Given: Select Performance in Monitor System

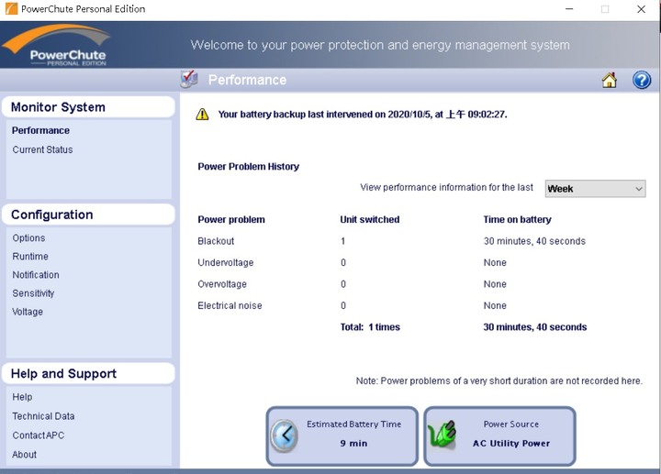Looking at the screenshot, I should pos(41,130).
